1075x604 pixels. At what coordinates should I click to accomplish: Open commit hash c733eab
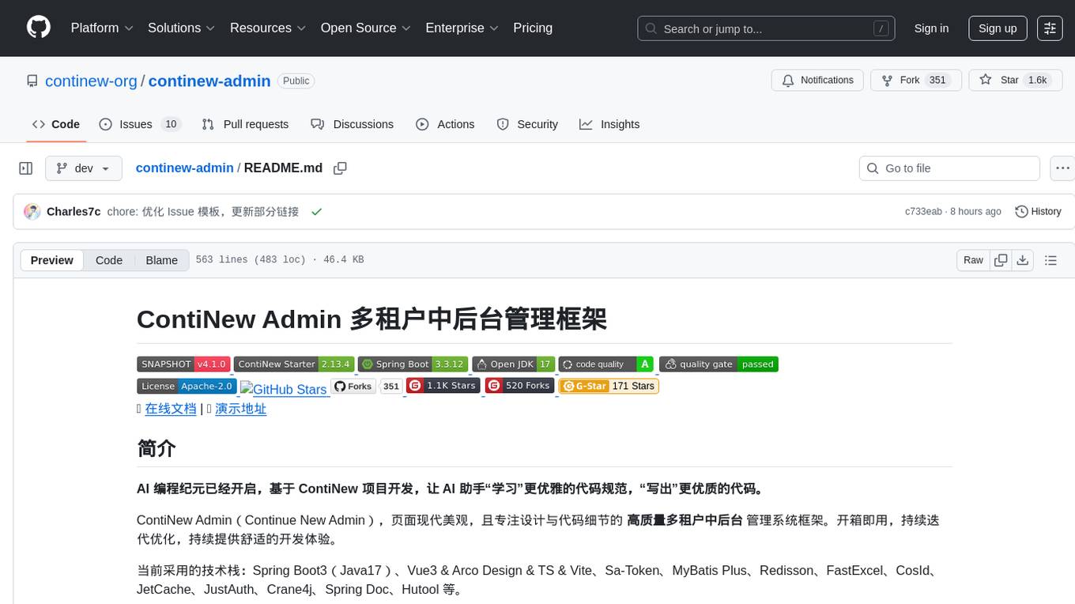click(x=923, y=212)
